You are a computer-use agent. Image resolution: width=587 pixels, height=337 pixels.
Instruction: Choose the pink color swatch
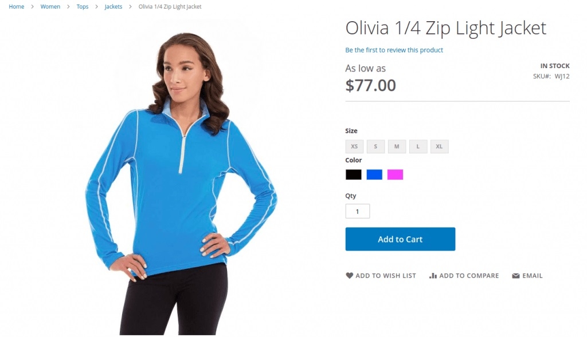click(x=395, y=175)
